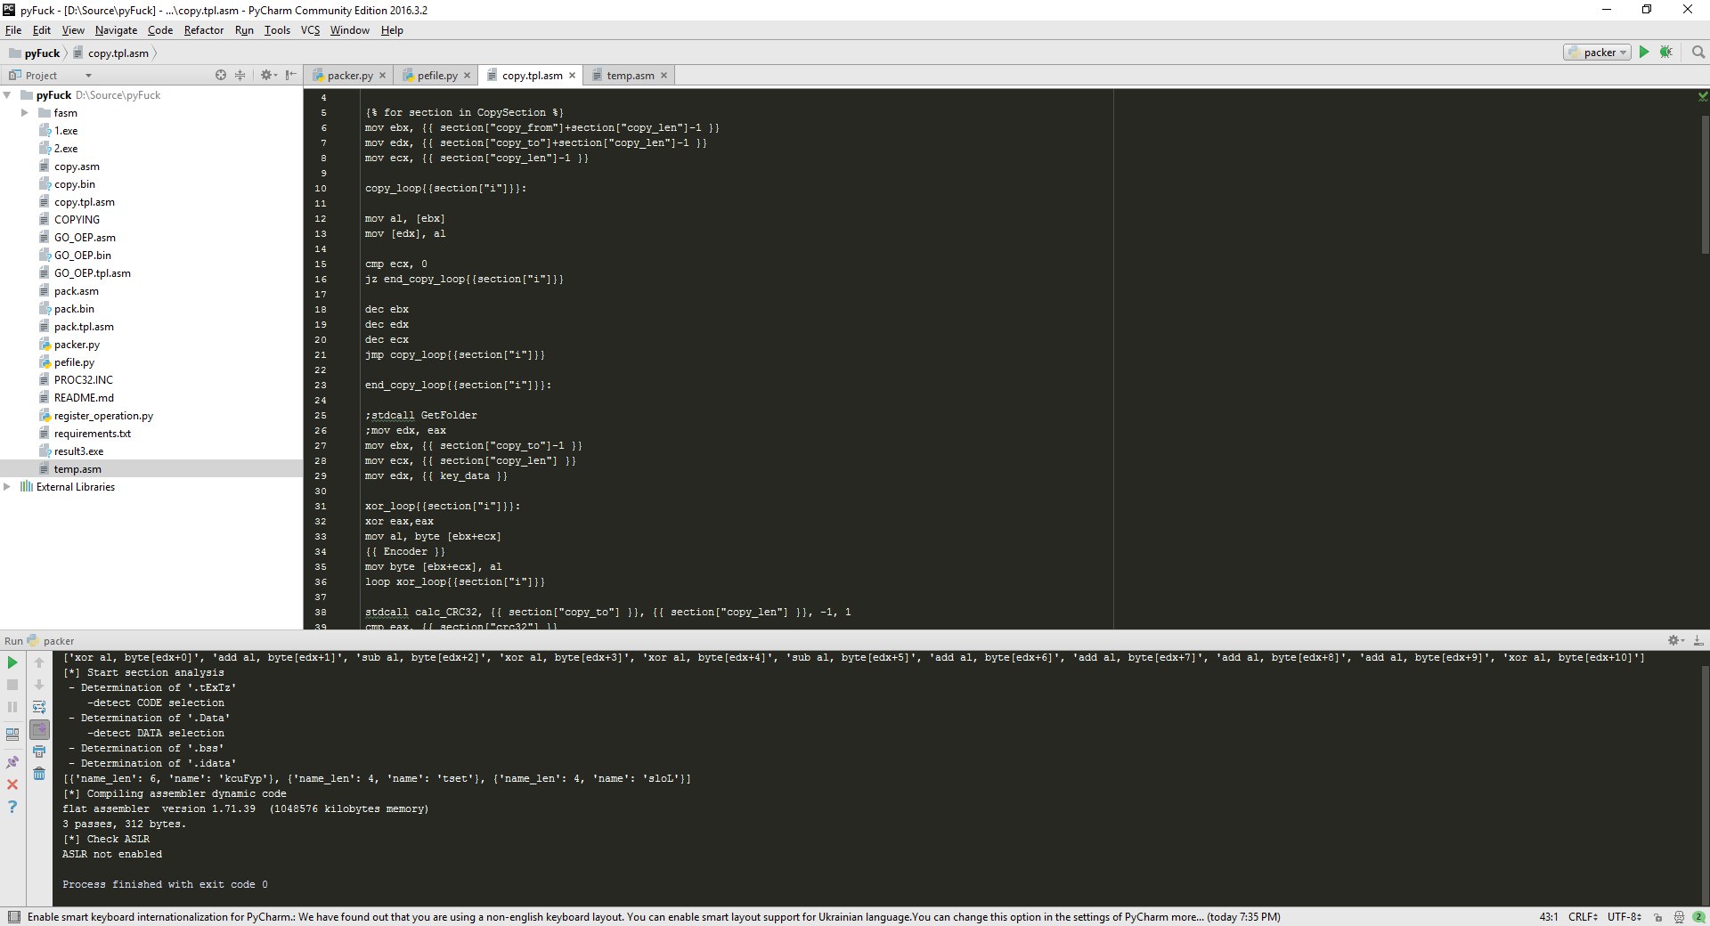
Task: Collapse all in the Project panel
Action: click(240, 76)
